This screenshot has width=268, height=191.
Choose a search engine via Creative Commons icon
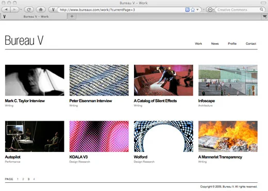point(211,10)
